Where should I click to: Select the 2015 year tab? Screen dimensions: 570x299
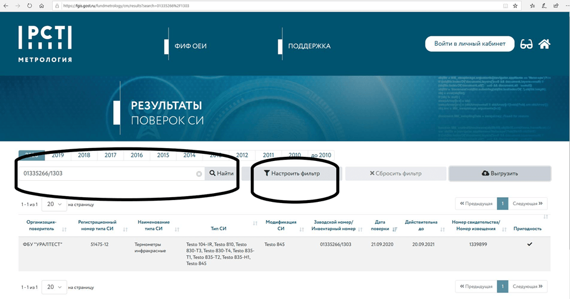(x=163, y=155)
